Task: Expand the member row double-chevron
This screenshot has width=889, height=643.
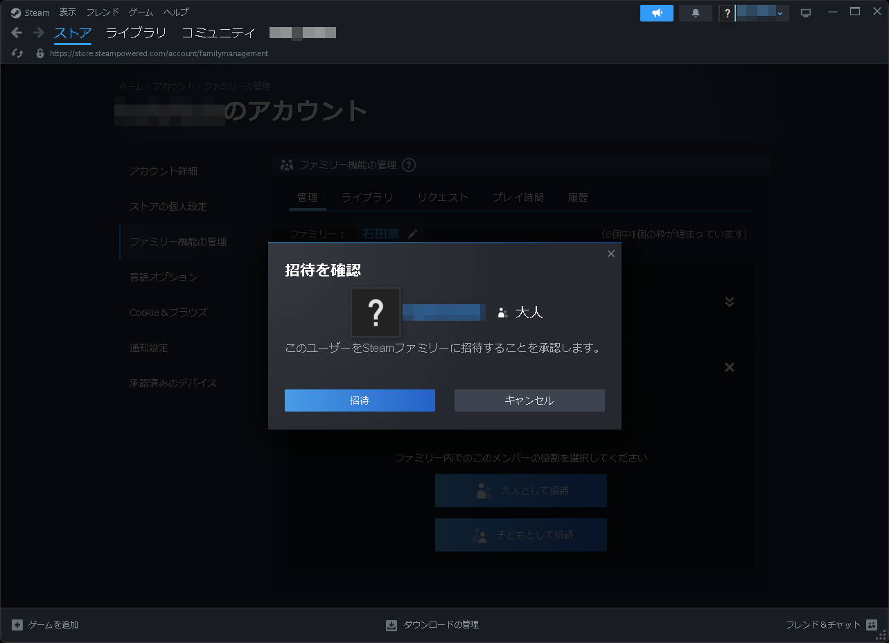Action: click(729, 301)
